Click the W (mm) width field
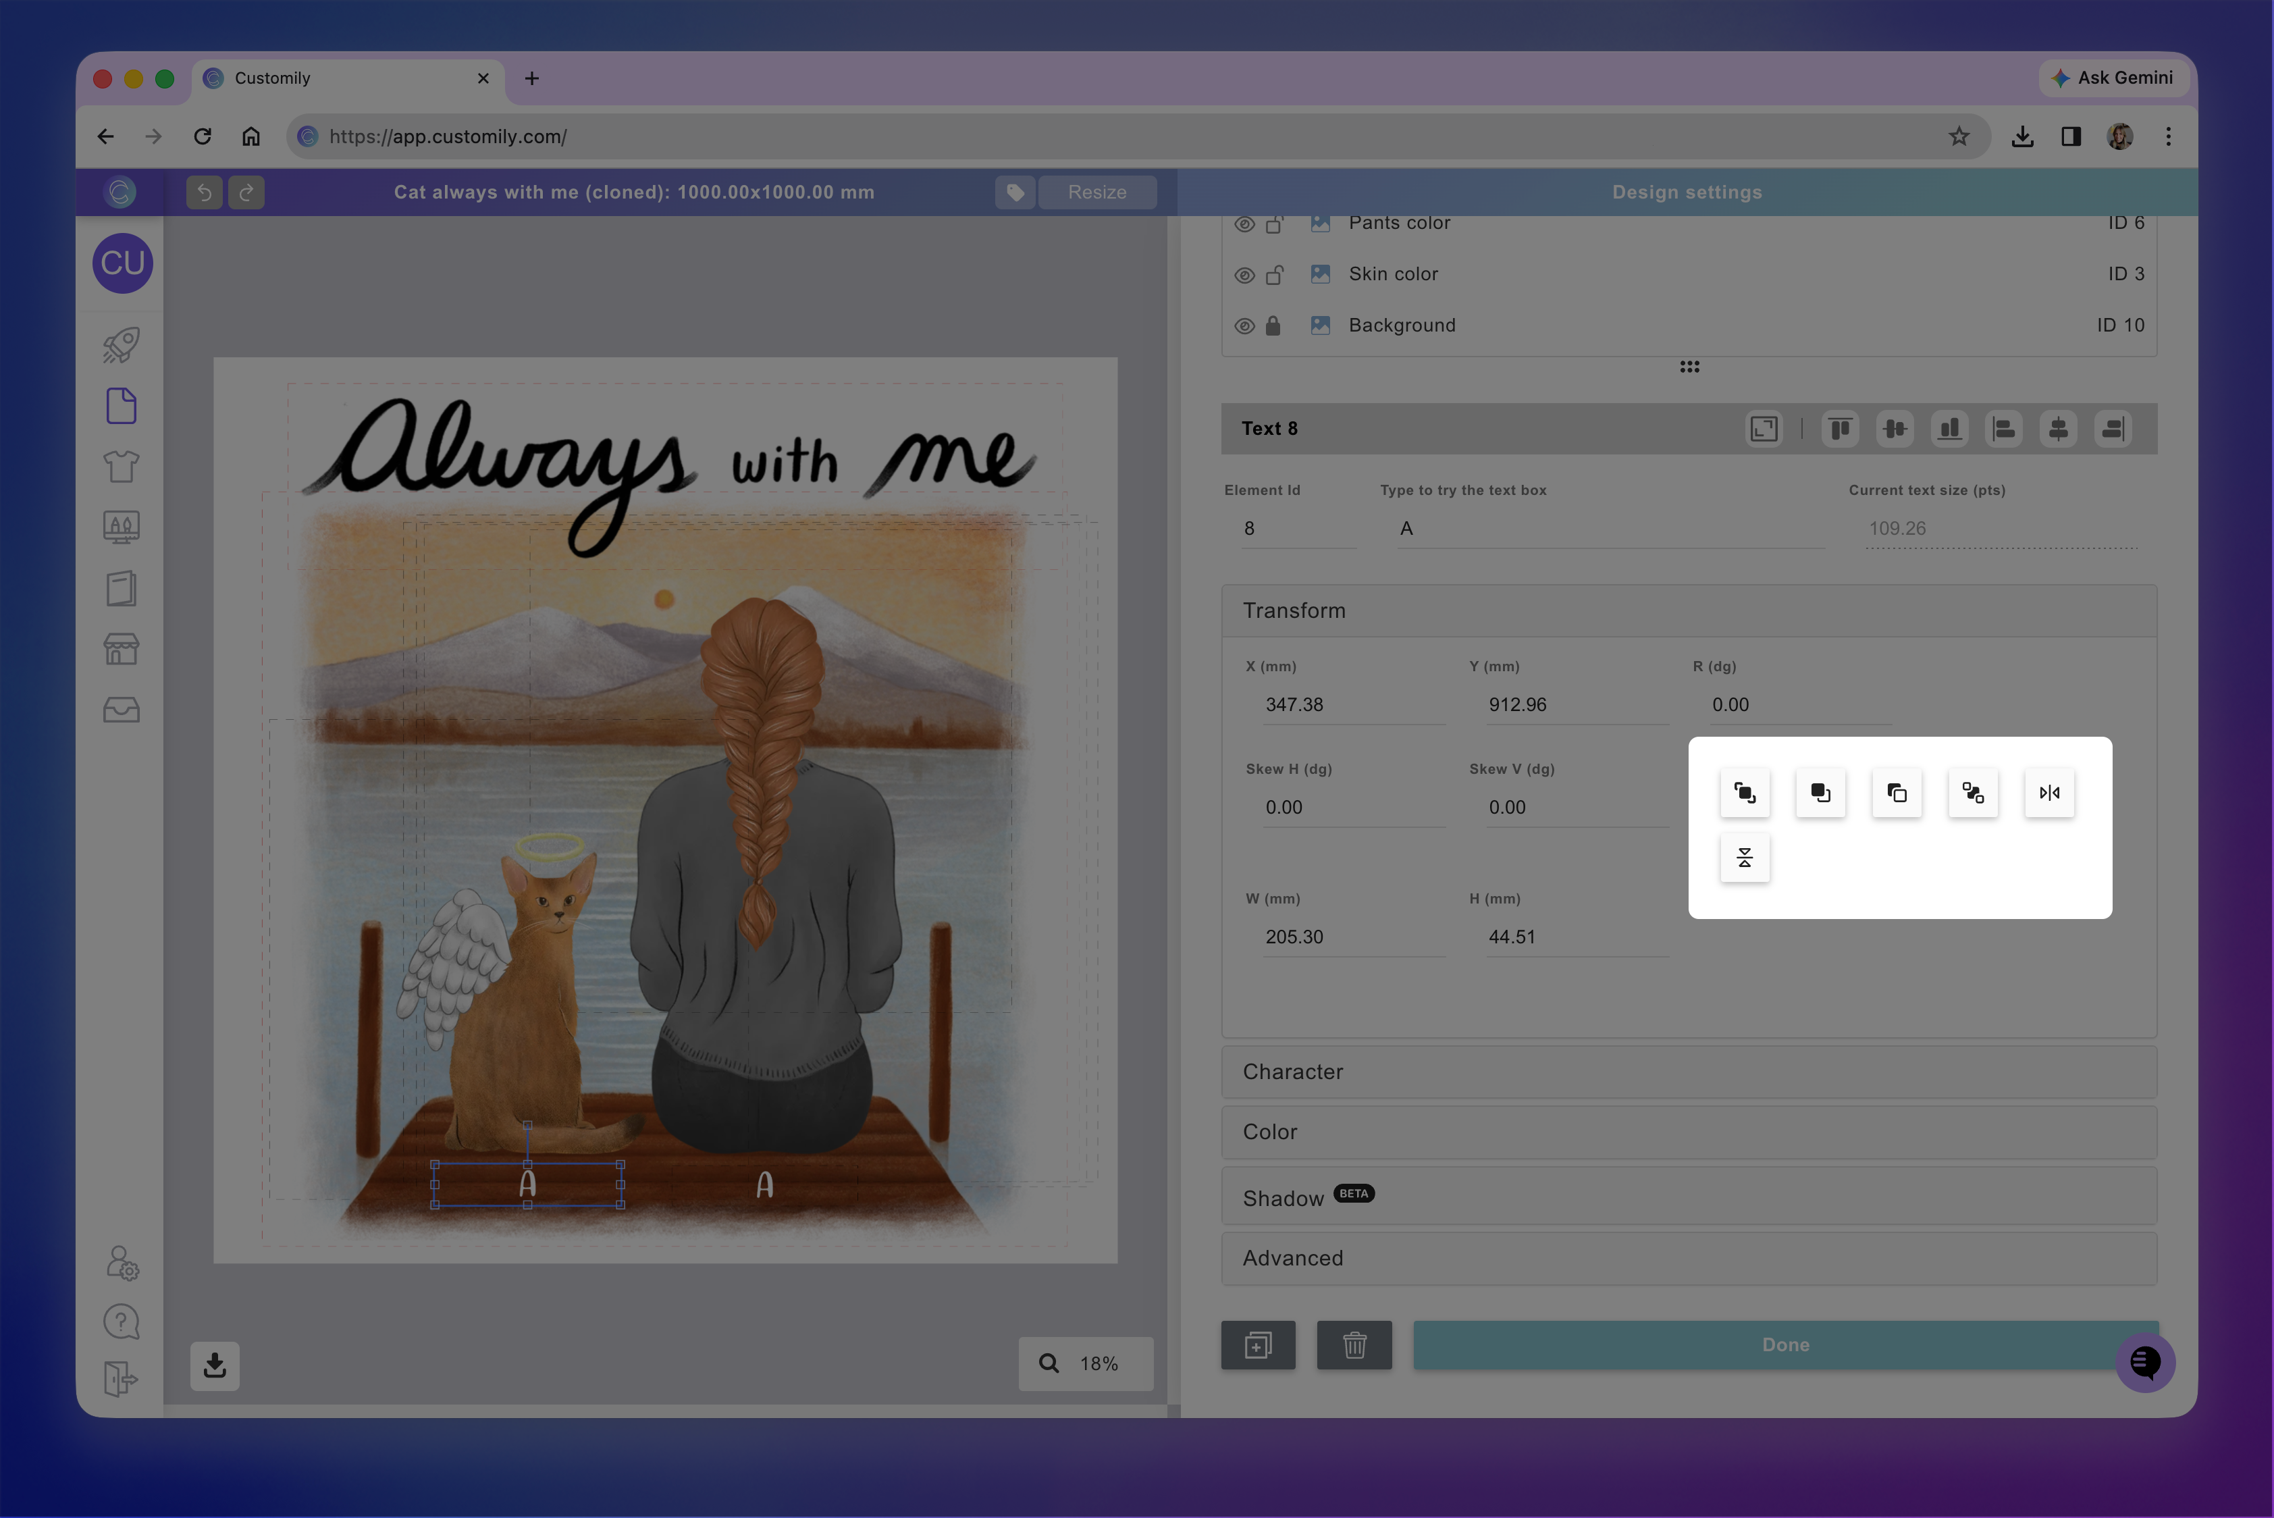This screenshot has height=1518, width=2274. tap(1353, 938)
